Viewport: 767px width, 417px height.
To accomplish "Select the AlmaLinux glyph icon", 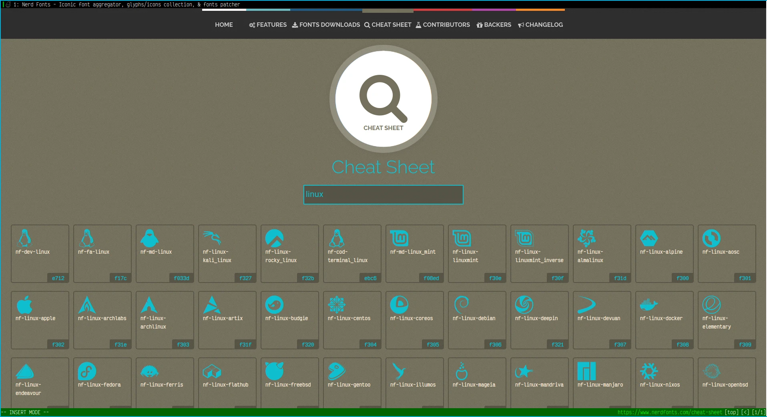I will point(586,238).
